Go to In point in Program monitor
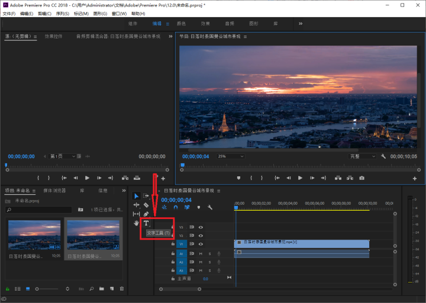Screen dimensions: 426x303 [x=277, y=178]
